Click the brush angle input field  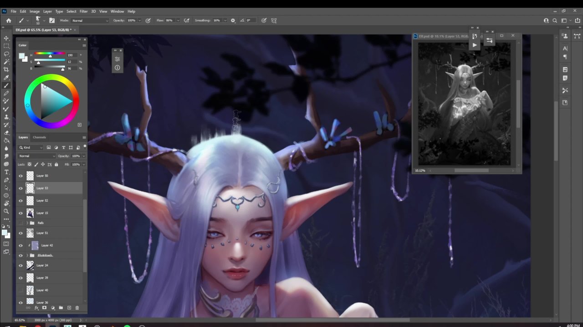pos(251,20)
